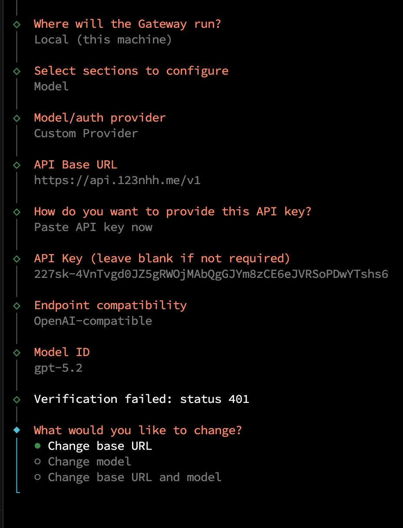Image resolution: width=403 pixels, height=528 pixels.
Task: Click the diamond marker beside Model ID
Action: [17, 352]
